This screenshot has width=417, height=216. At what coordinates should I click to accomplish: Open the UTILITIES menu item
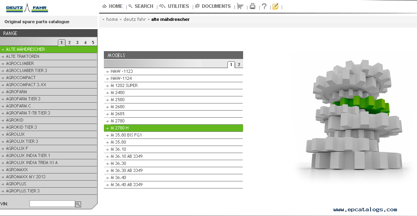pyautogui.click(x=174, y=6)
